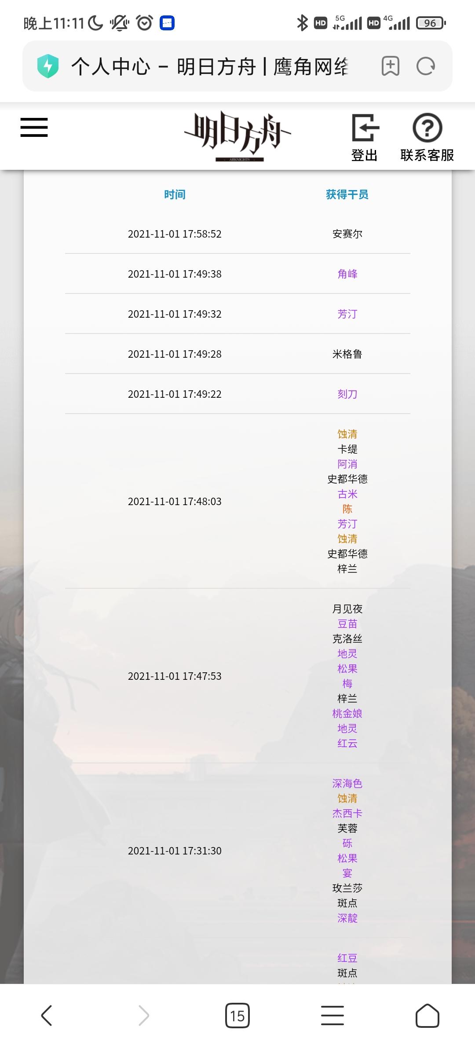The width and height of the screenshot is (475, 1056).
Task: Tap the address bar page title
Action: tap(210, 66)
